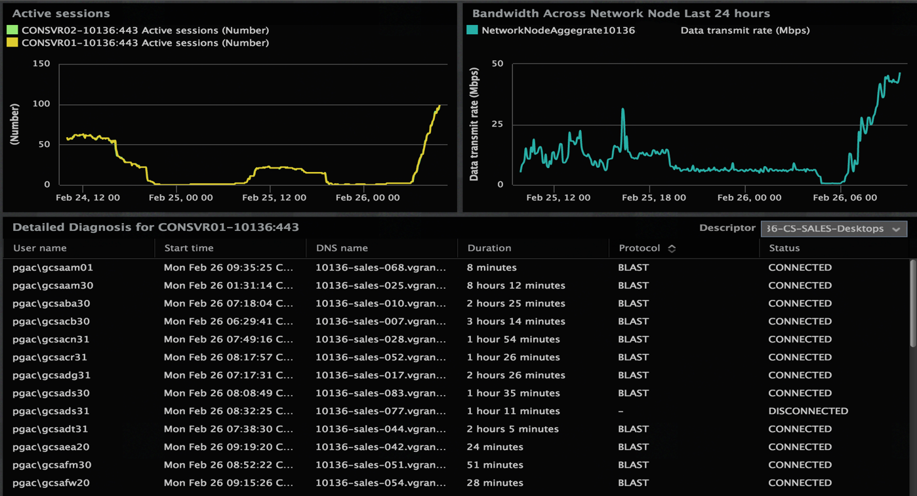Click the "8 hours 12 minutes" duration cell
Image resolution: width=917 pixels, height=496 pixels.
click(516, 285)
